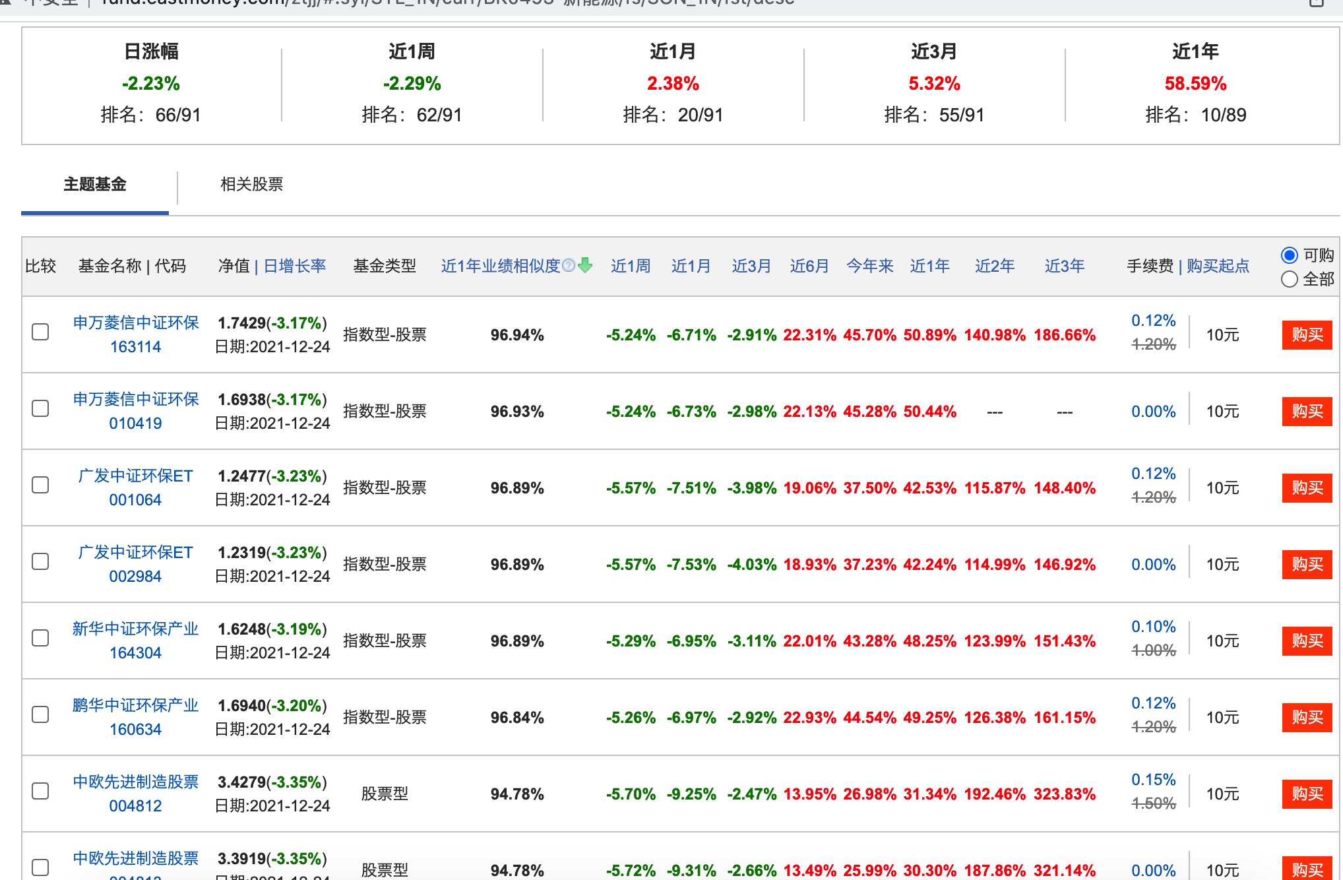Tick the compare checkbox for fund 163114
The height and width of the screenshot is (880, 1343).
(x=40, y=332)
